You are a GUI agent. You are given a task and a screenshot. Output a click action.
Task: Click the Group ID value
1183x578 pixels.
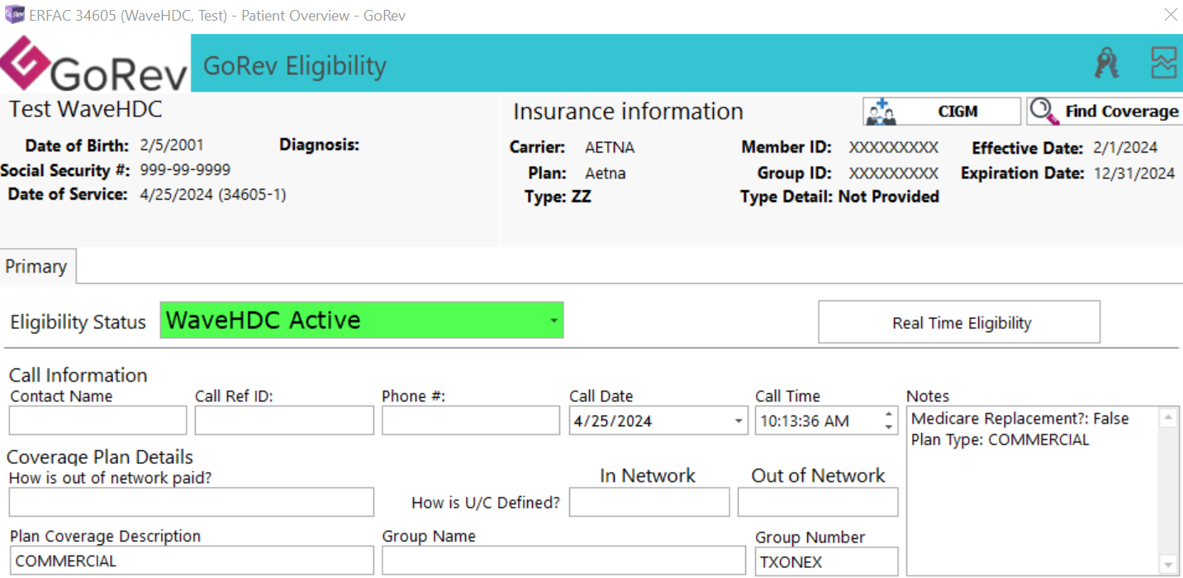[894, 173]
